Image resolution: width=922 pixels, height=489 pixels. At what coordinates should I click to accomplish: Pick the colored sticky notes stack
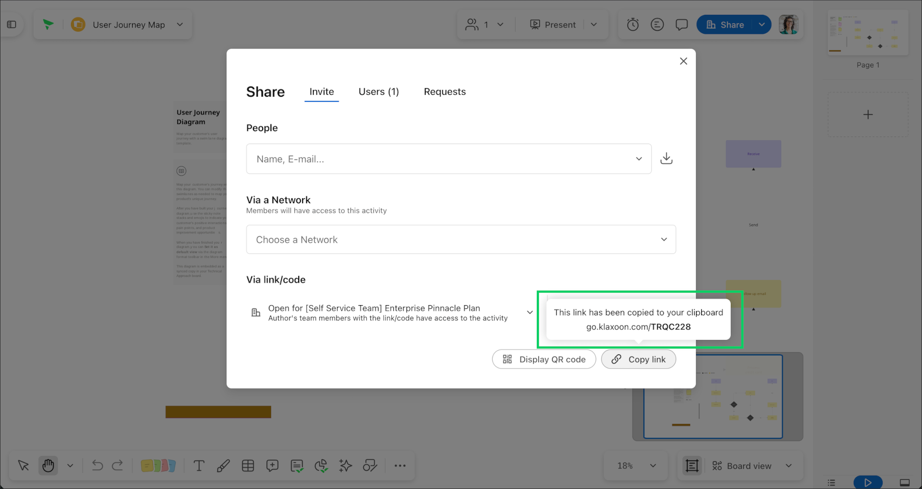coord(158,465)
